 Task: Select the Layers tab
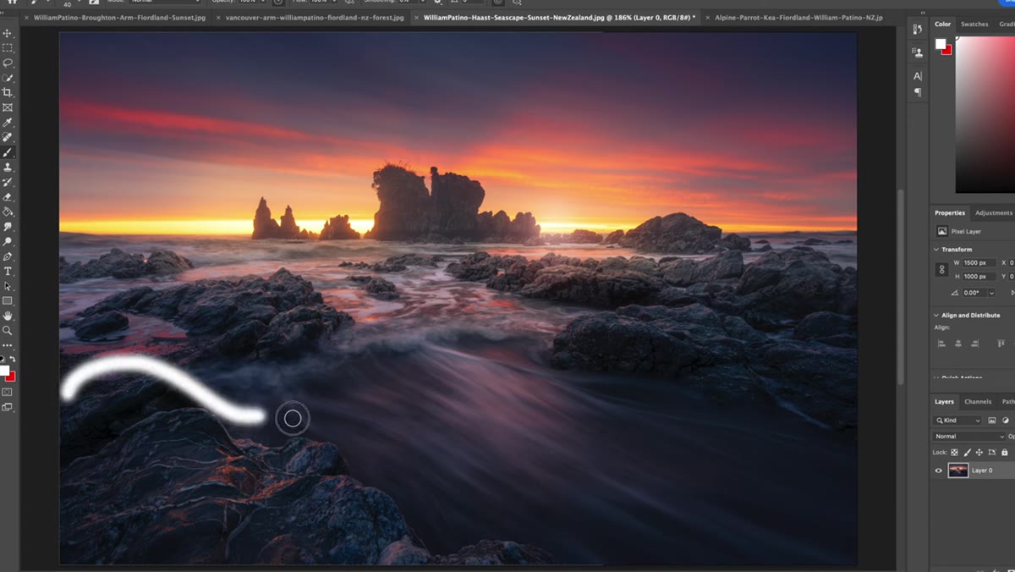944,402
